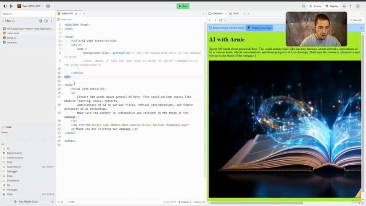Fold the body tag on line 14
This screenshot has width=366, height=206.
[62, 85]
